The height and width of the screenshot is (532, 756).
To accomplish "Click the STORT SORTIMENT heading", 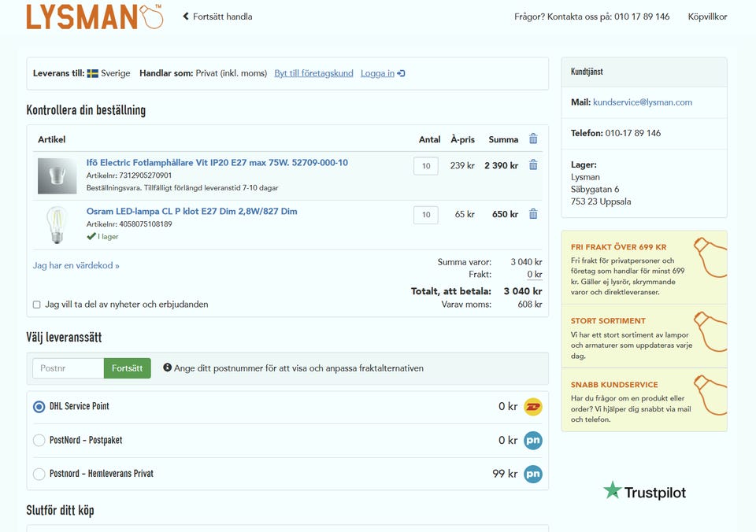I will (x=608, y=321).
